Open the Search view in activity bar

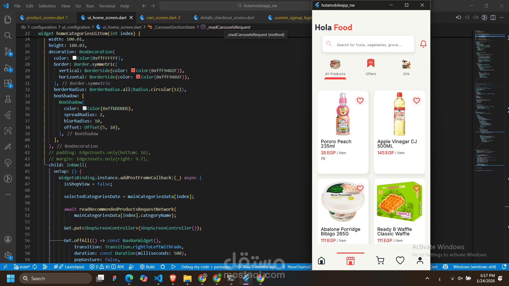(x=8, y=35)
